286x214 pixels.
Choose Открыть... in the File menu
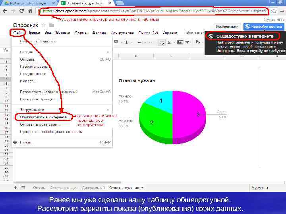pyautogui.click(x=62, y=59)
